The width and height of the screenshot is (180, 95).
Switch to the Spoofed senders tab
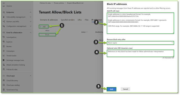[67, 20]
